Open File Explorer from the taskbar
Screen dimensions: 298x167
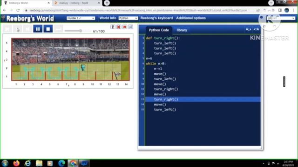(x=39, y=163)
